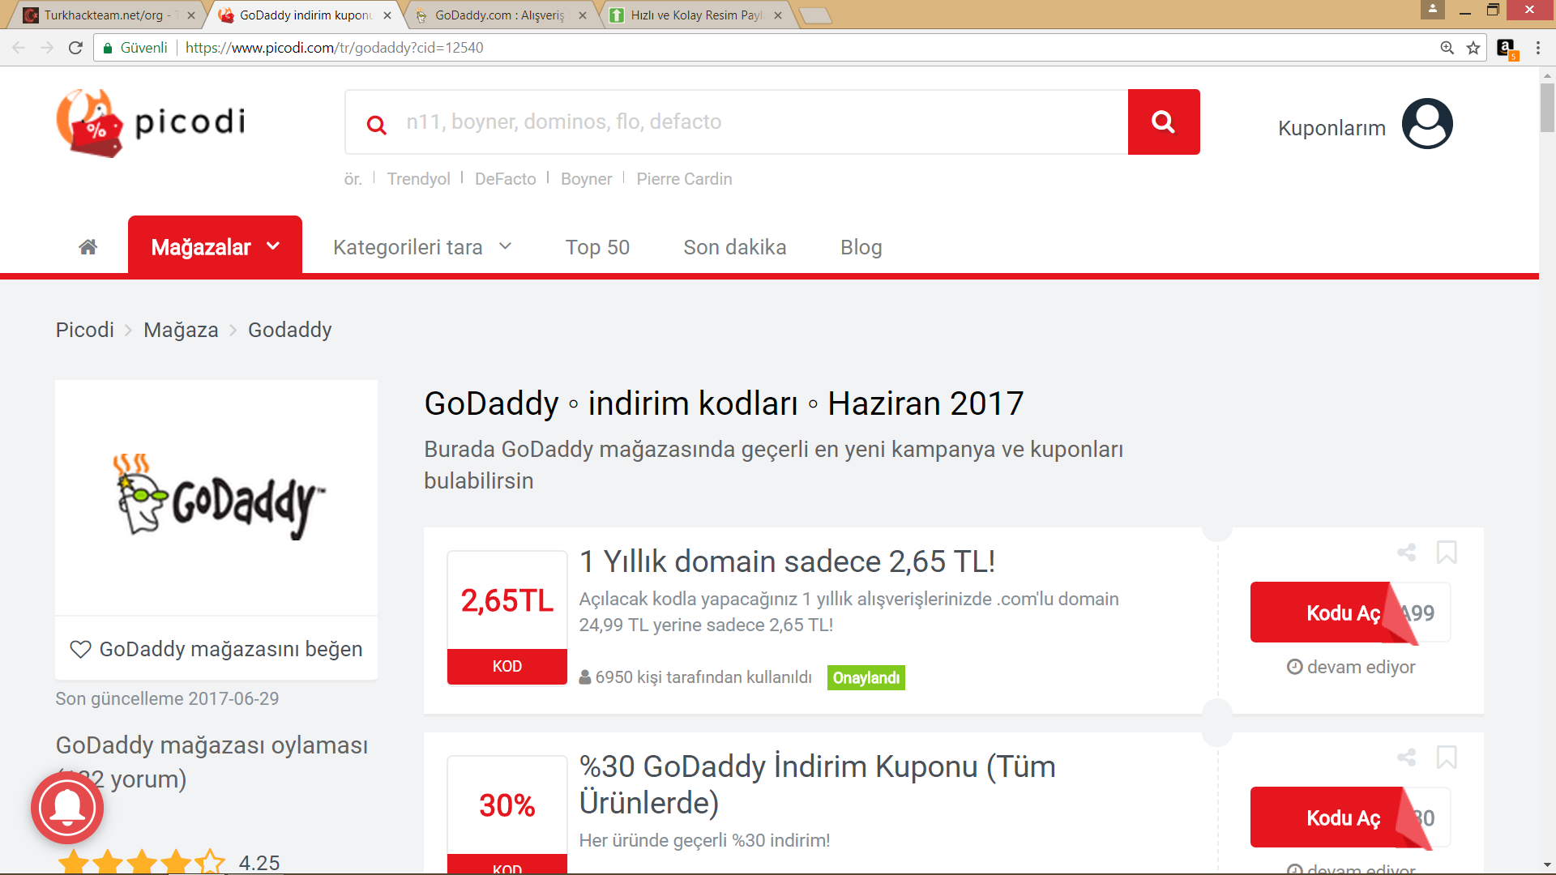The image size is (1556, 875).
Task: Click the browser forward arrow
Action: [47, 48]
